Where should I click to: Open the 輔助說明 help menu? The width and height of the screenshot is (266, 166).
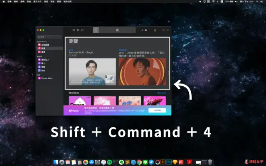67,2
